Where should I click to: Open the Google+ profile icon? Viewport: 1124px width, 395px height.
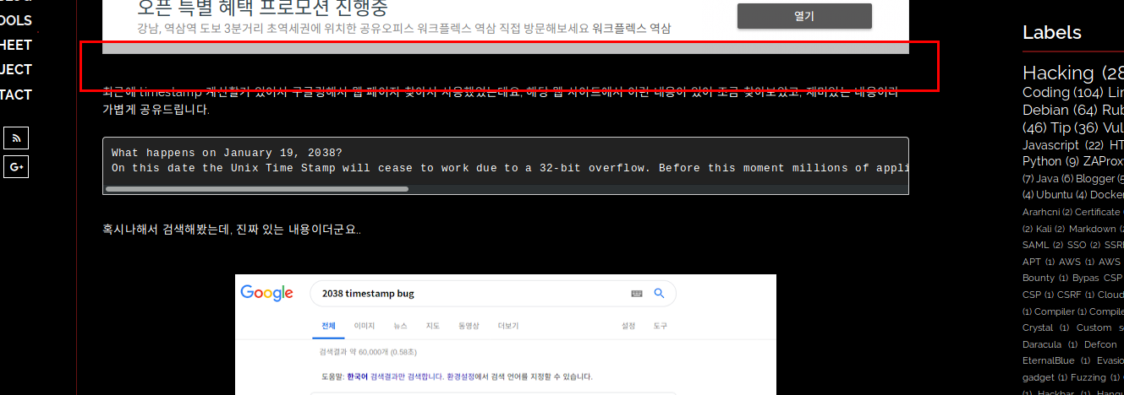point(16,167)
